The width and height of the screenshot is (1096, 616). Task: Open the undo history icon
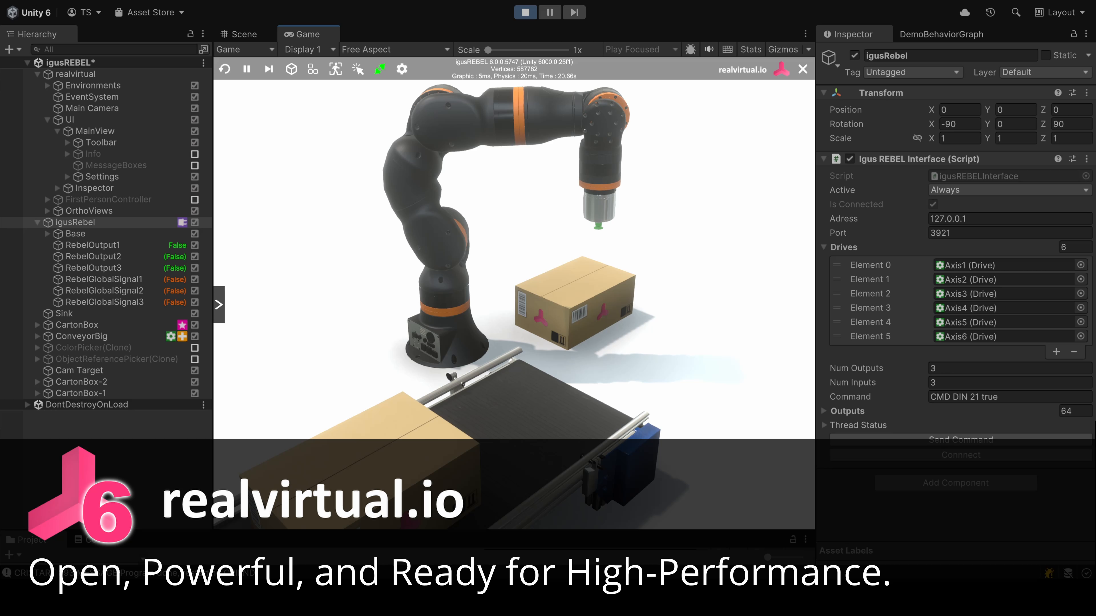click(x=990, y=12)
